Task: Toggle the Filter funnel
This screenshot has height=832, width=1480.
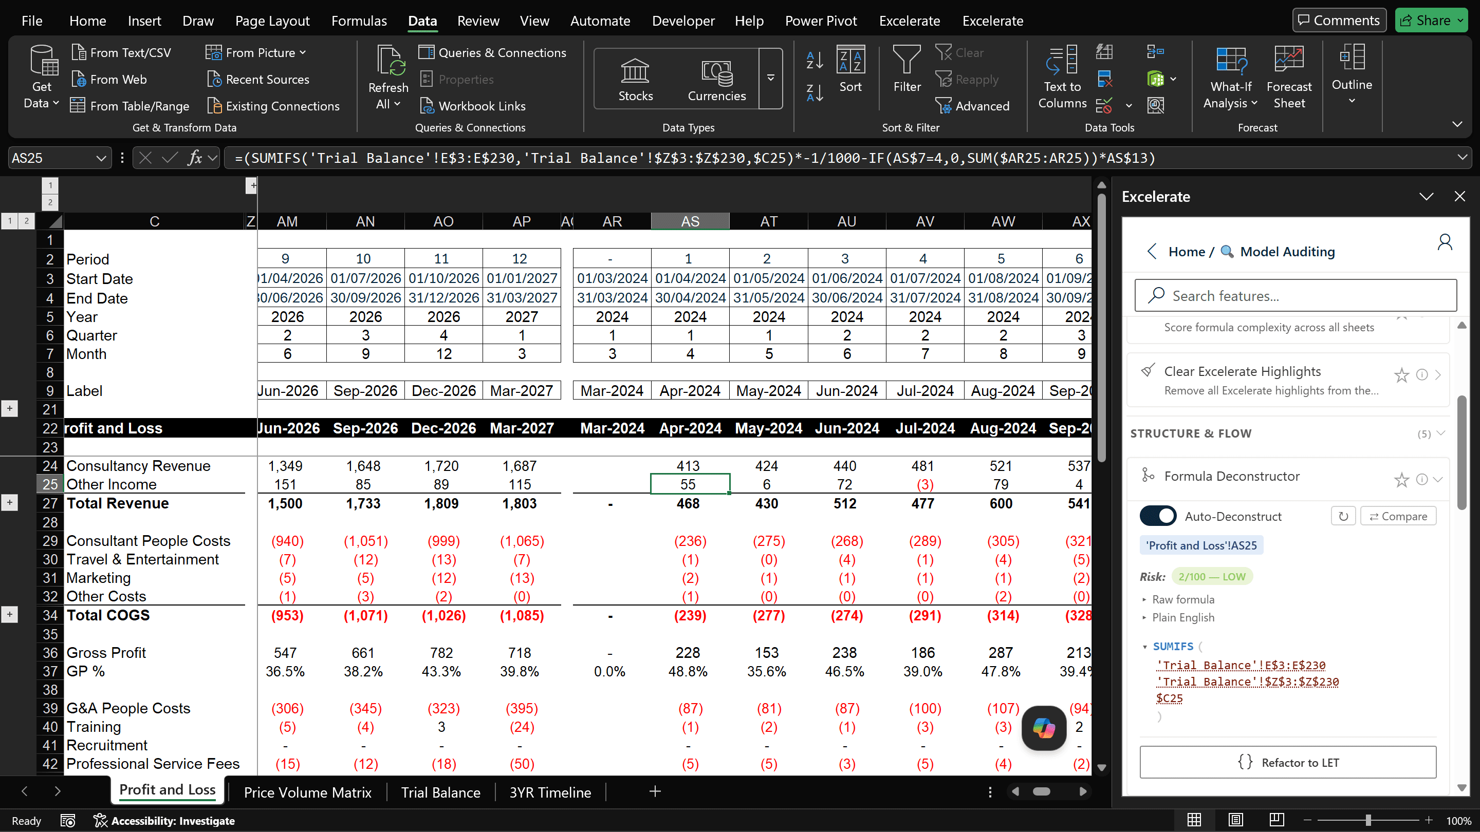Action: click(906, 69)
